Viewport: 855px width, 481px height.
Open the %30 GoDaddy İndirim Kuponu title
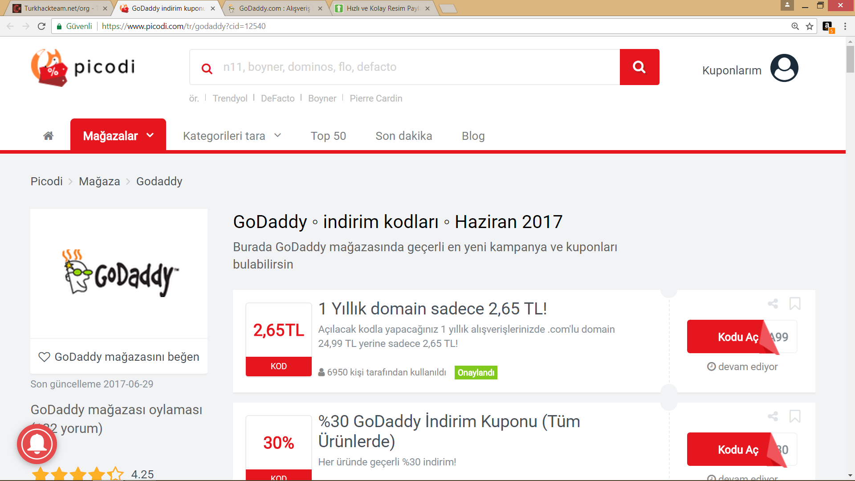pyautogui.click(x=449, y=431)
